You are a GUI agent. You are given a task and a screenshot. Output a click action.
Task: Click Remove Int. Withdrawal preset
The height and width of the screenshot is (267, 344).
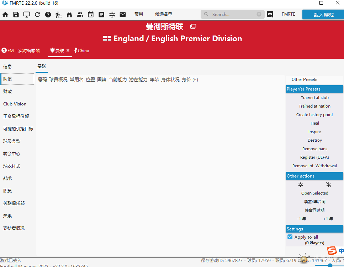pos(314,166)
